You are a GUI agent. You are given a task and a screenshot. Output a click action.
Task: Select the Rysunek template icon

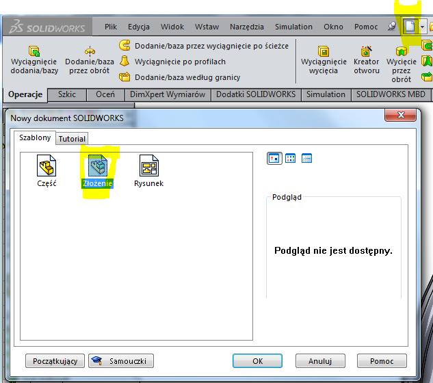pos(148,171)
